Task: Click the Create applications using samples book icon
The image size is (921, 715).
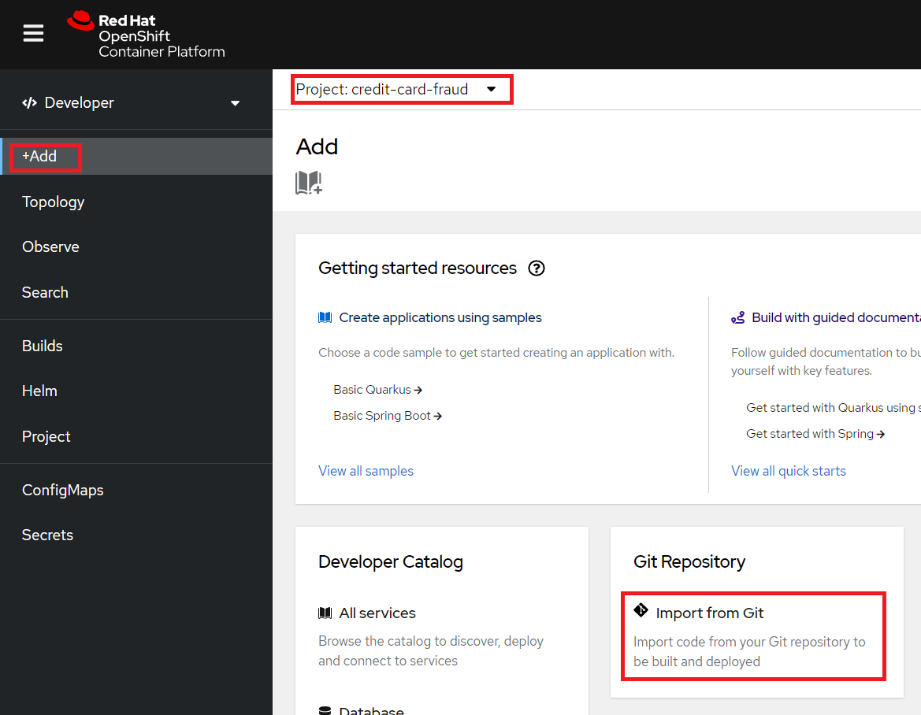Action: click(x=325, y=317)
